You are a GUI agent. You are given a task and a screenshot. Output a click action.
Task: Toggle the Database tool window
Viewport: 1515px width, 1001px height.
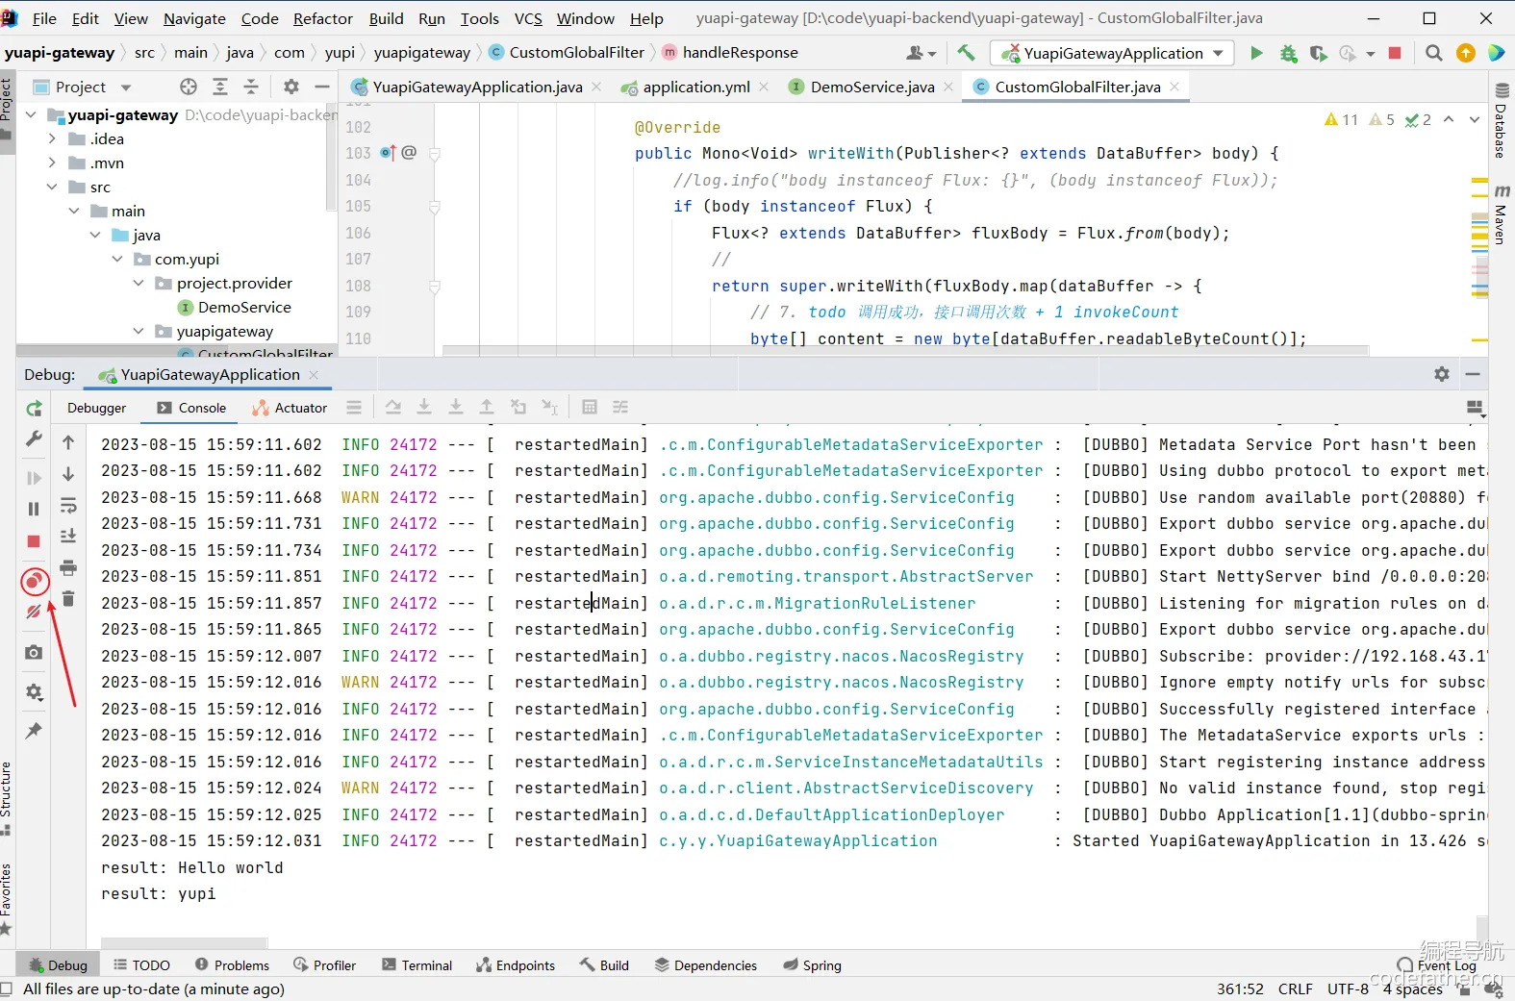coord(1501,122)
